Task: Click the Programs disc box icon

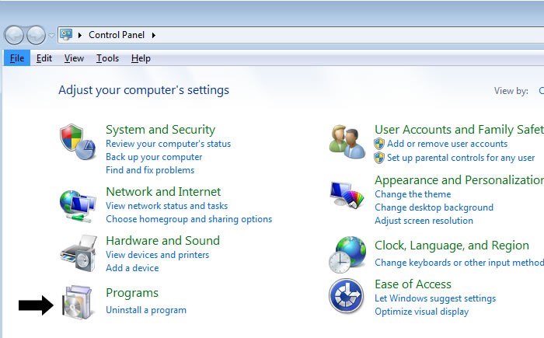Action: tap(77, 302)
